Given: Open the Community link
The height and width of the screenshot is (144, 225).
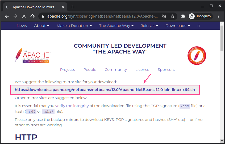Looking at the screenshot, I should click(116, 70).
